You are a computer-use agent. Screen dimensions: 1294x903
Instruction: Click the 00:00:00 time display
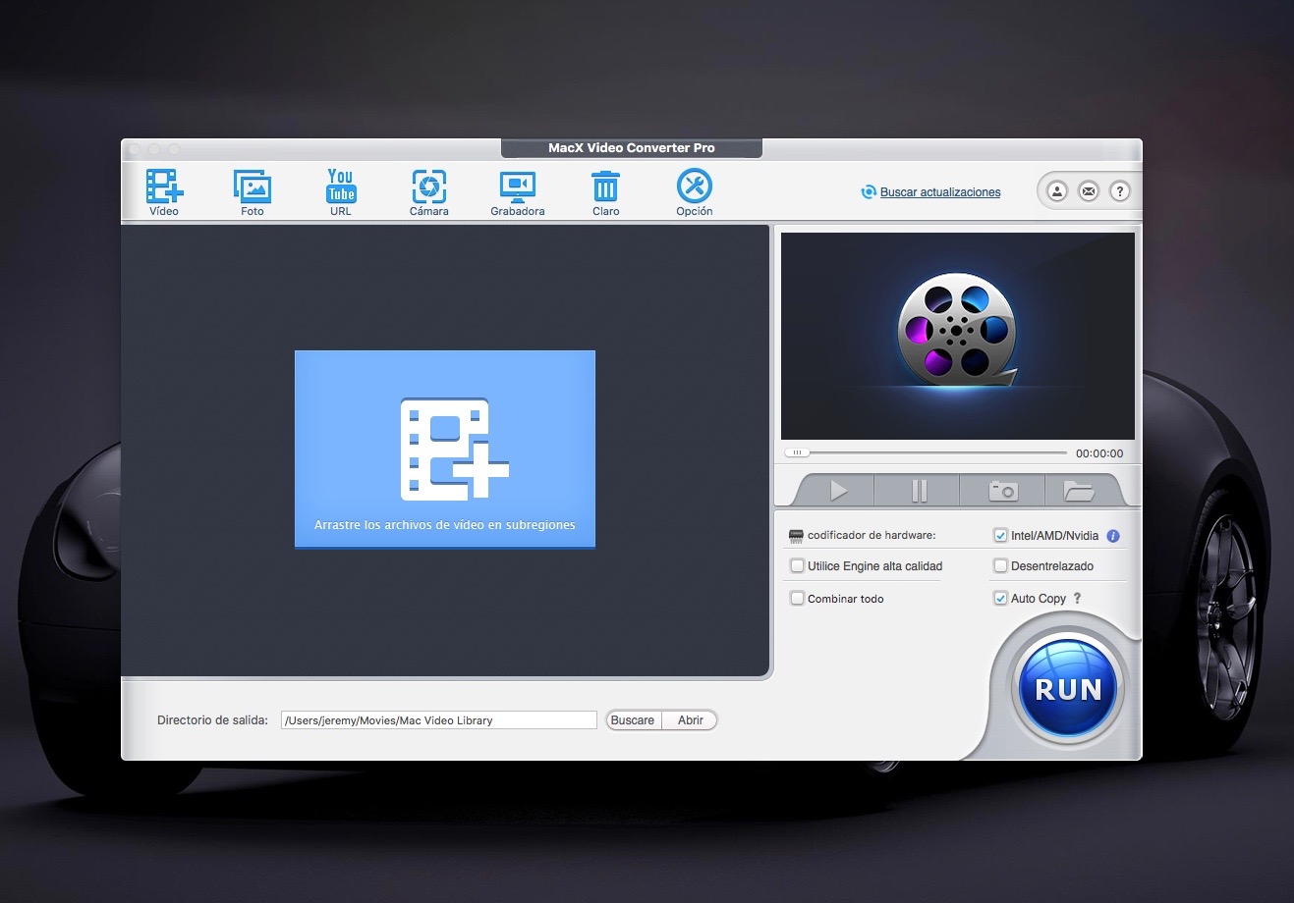click(1099, 453)
